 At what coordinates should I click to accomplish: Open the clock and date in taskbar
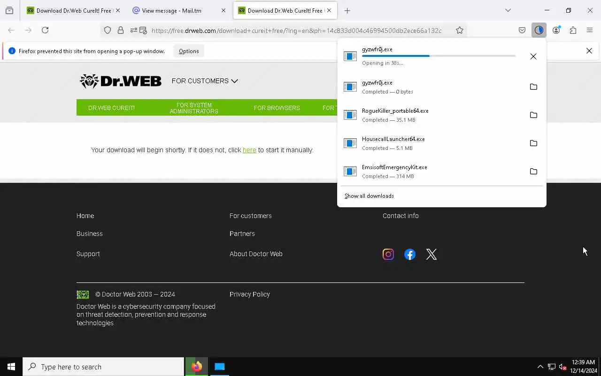tap(583, 367)
